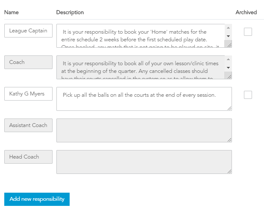Click the League Captain name field
The width and height of the screenshot is (264, 211).
[x=28, y=31]
